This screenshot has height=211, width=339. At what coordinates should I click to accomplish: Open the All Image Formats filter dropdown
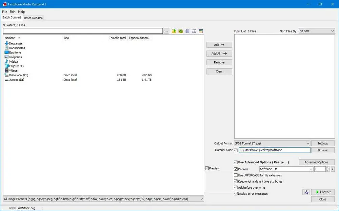pyautogui.click(x=103, y=199)
